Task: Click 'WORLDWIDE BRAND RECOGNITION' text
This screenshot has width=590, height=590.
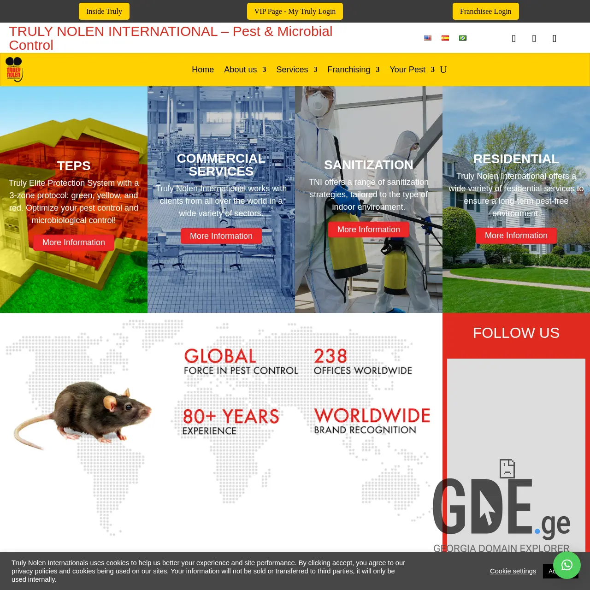Action: [372, 421]
